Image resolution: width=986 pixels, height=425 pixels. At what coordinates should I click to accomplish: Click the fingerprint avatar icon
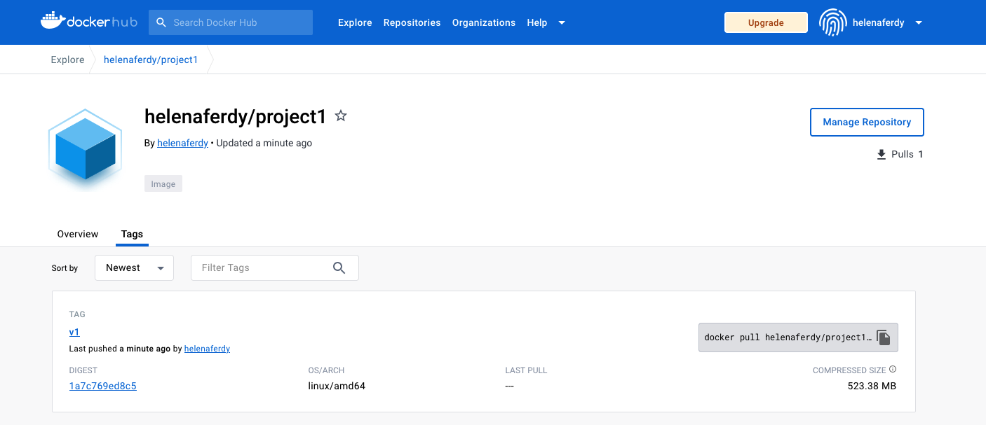[832, 22]
